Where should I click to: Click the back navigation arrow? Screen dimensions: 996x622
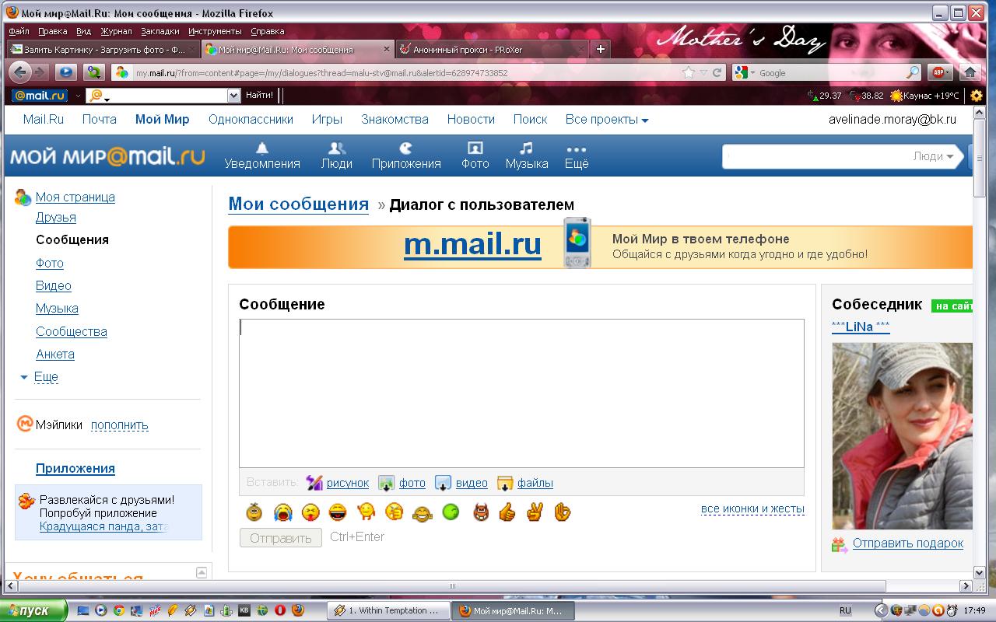21,72
